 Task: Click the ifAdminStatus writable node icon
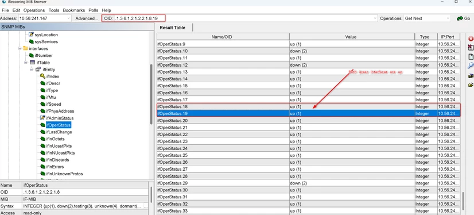(x=42, y=118)
